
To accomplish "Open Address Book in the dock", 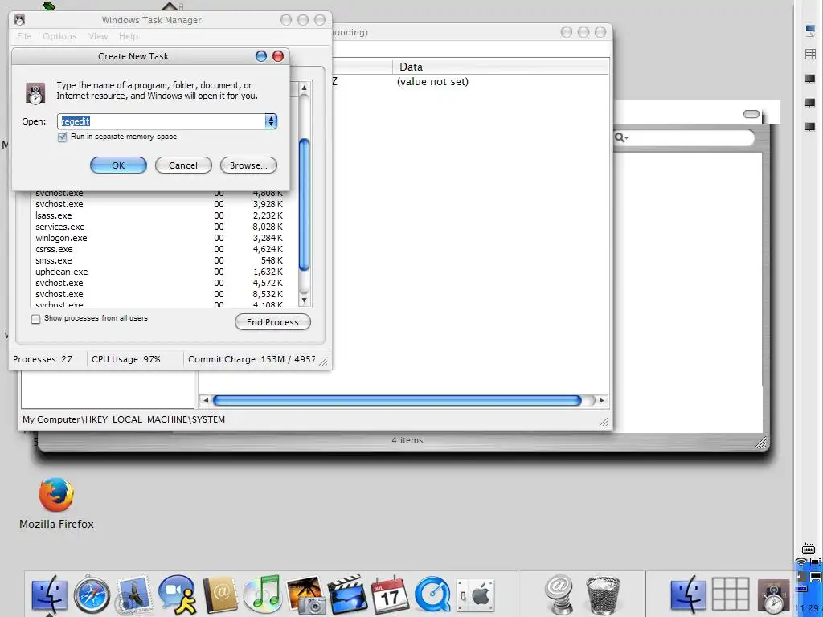I will [220, 595].
